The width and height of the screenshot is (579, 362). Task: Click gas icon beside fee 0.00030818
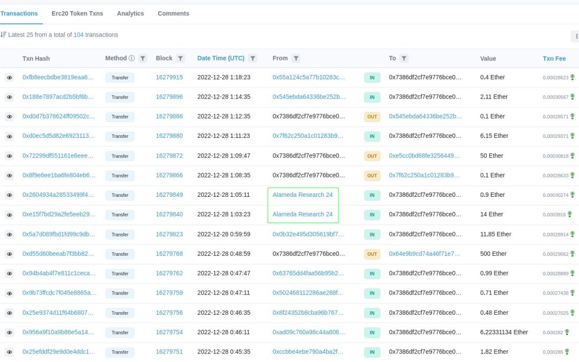click(x=573, y=156)
